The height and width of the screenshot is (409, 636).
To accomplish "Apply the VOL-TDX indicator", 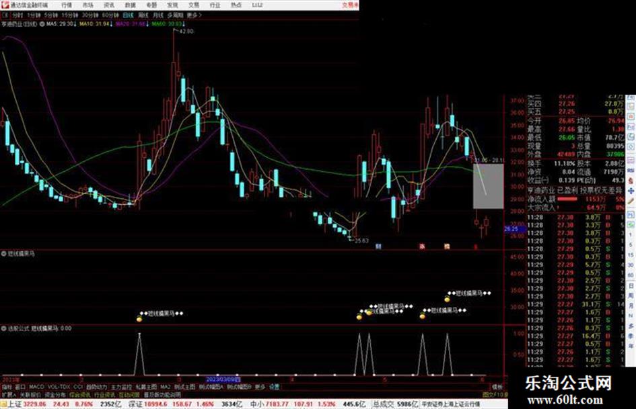I will pyautogui.click(x=59, y=387).
